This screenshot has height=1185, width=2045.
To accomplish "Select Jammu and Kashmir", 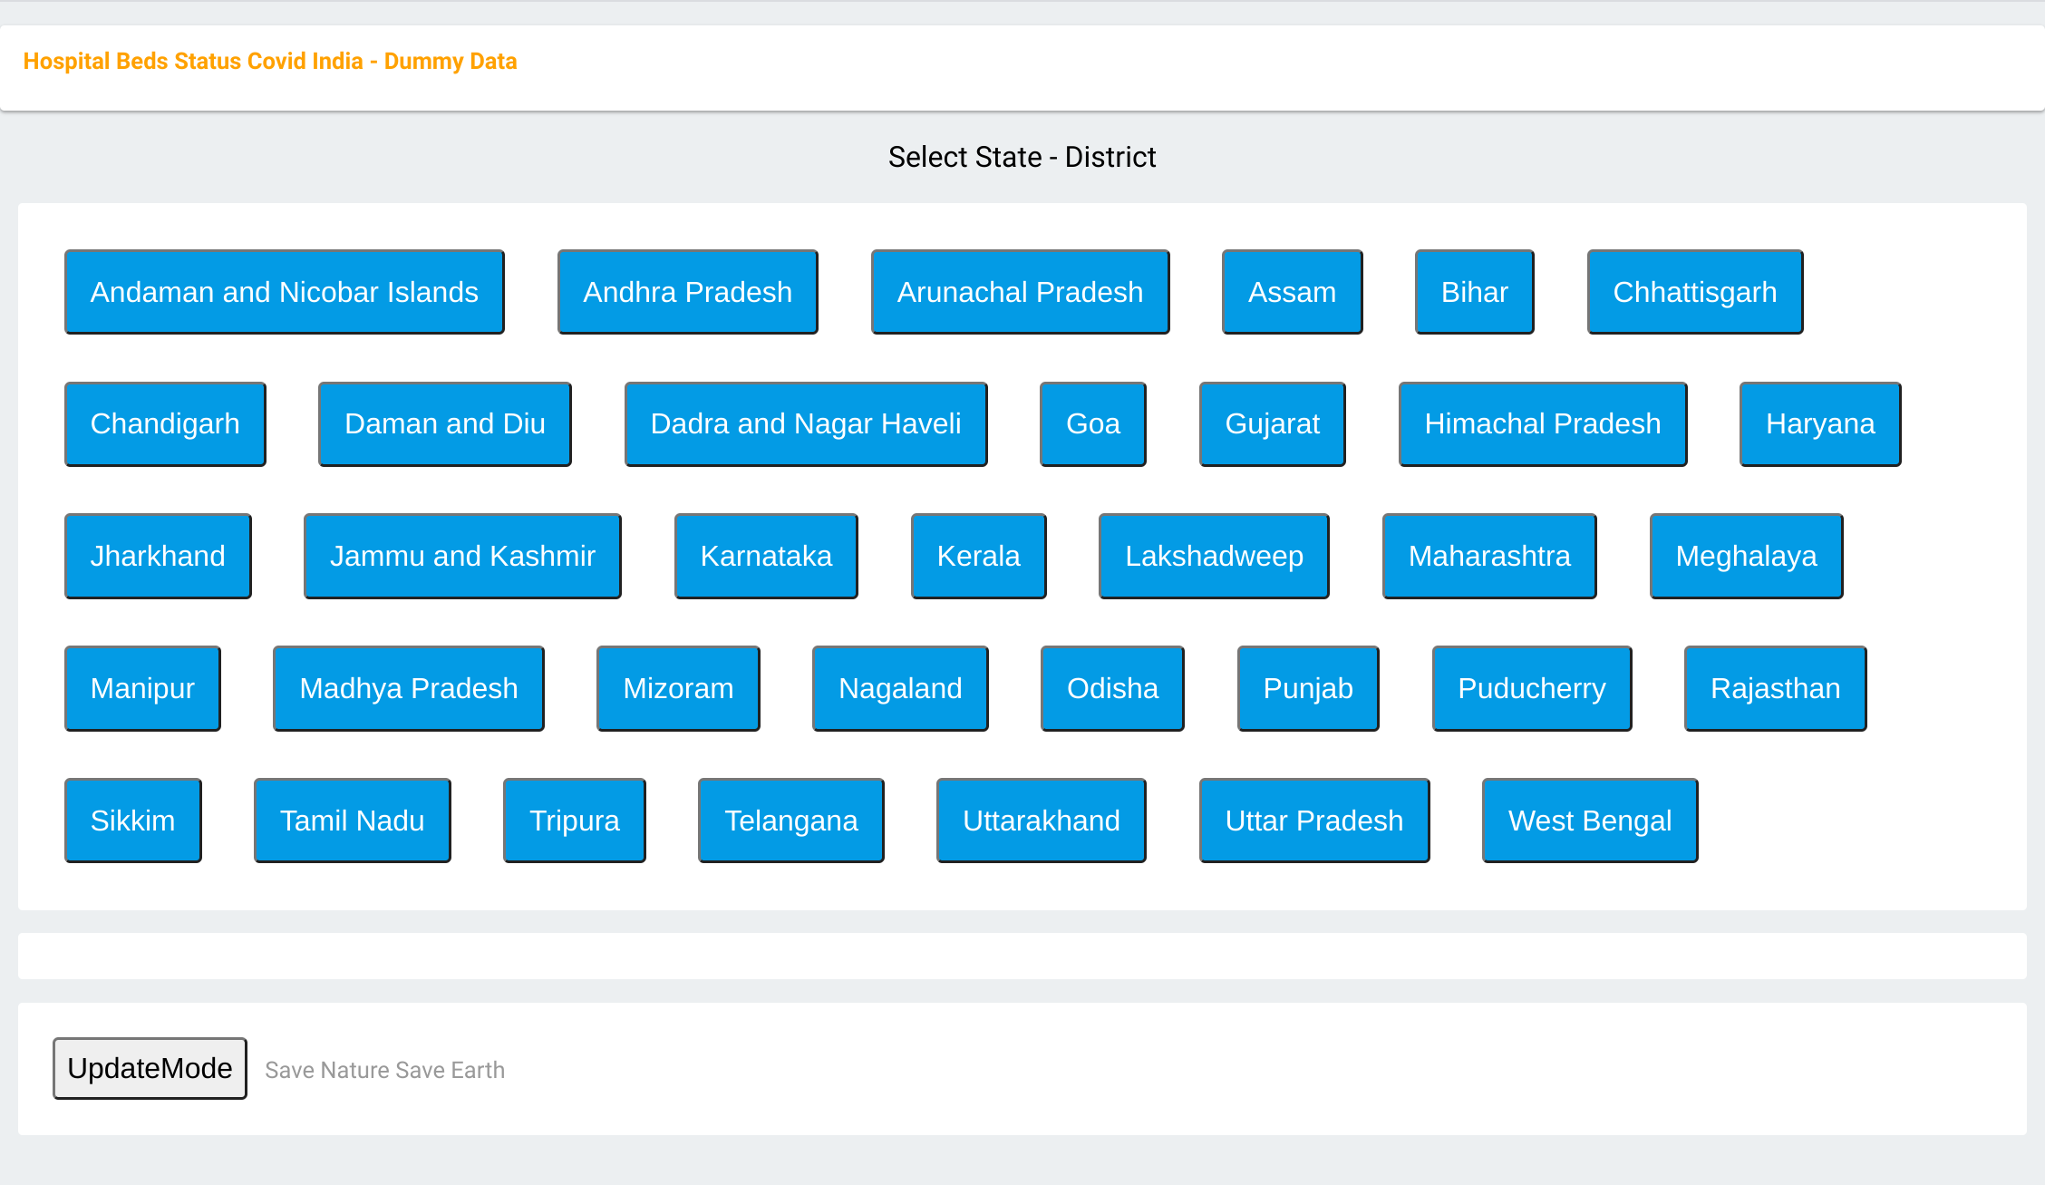I will (x=462, y=556).
